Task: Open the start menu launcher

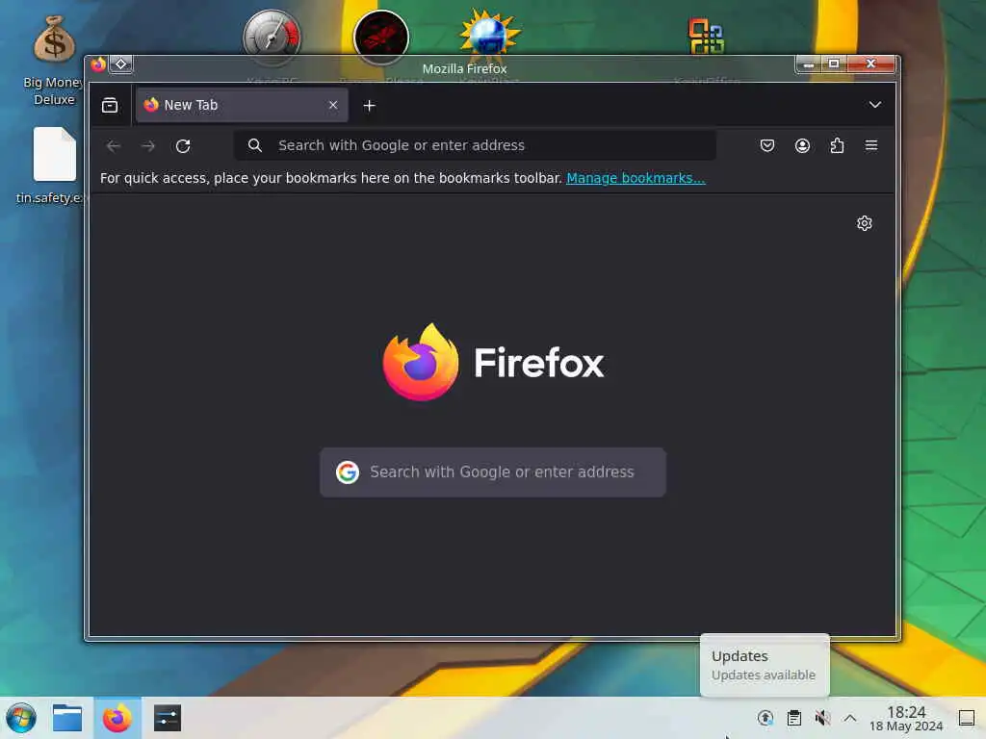Action: tap(21, 718)
